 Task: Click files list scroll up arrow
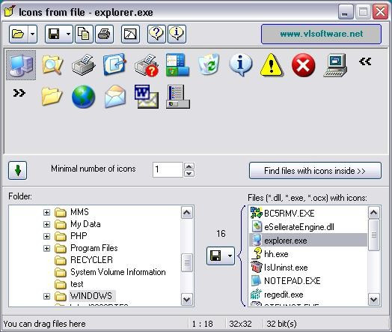point(374,213)
